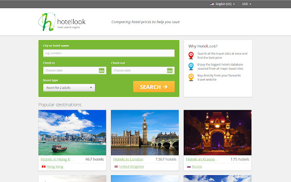Image resolution: width=291 pixels, height=182 pixels.
Task: Click 'Enjoy the biggest hotels database' text
Action: coord(220,66)
